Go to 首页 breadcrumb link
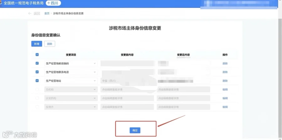Screen dimensions: 282x140 tap(47, 13)
